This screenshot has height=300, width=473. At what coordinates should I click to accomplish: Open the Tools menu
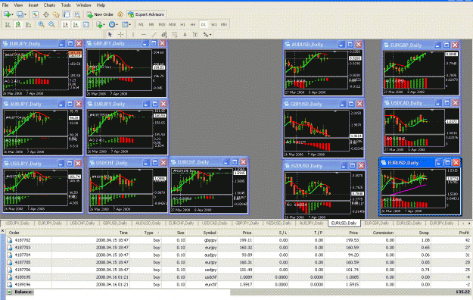[66, 5]
